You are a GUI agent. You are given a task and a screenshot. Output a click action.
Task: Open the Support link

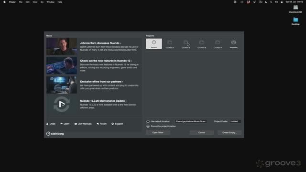point(117,124)
